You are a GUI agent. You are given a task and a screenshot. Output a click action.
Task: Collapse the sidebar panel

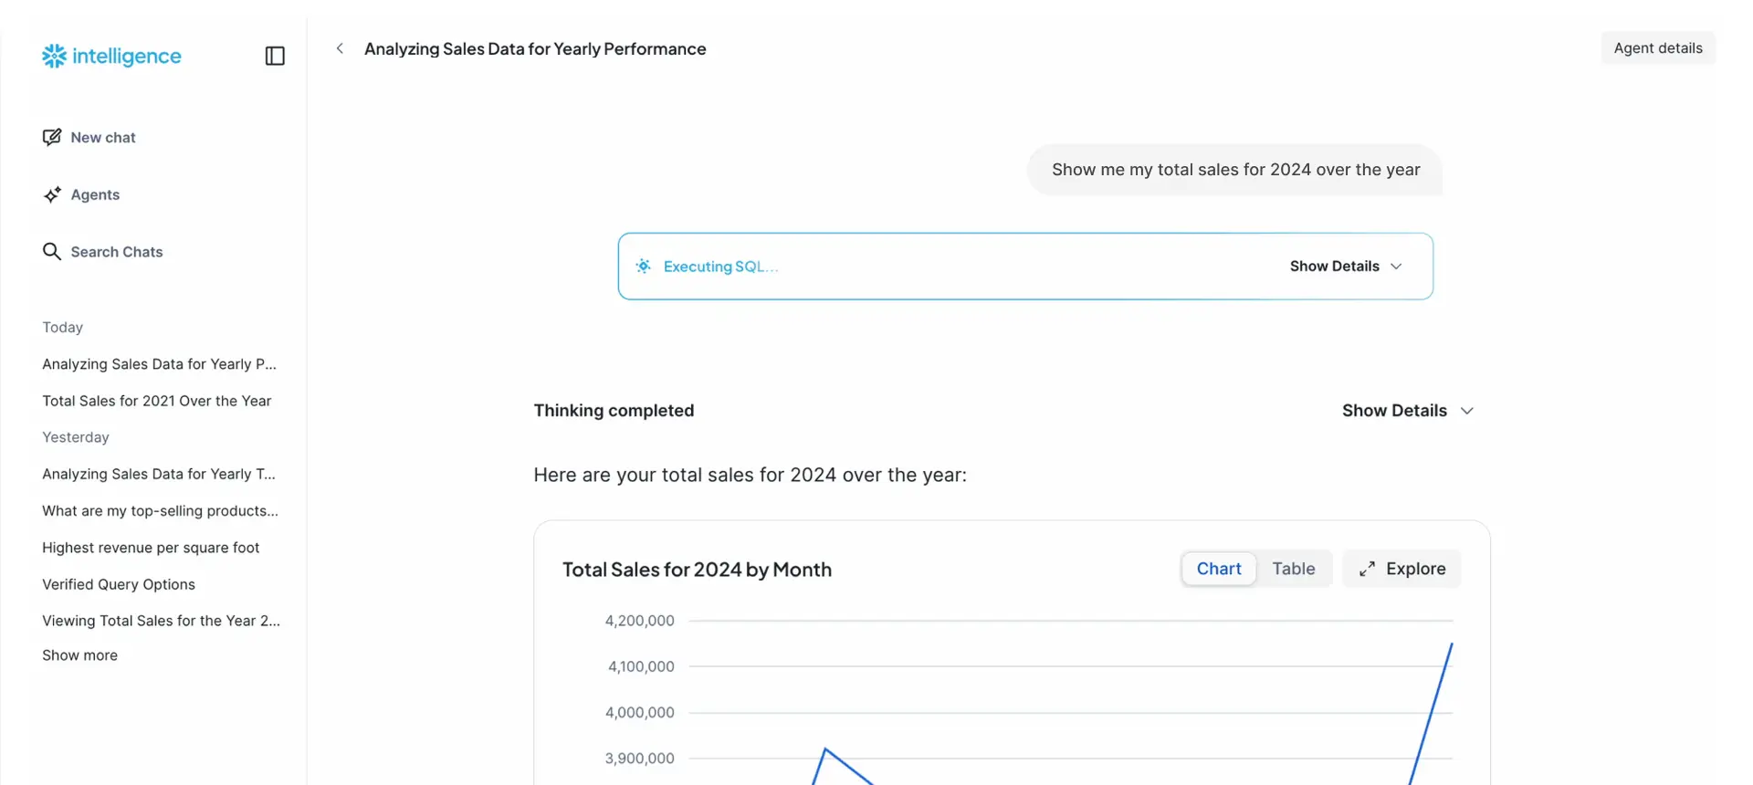pyautogui.click(x=274, y=56)
